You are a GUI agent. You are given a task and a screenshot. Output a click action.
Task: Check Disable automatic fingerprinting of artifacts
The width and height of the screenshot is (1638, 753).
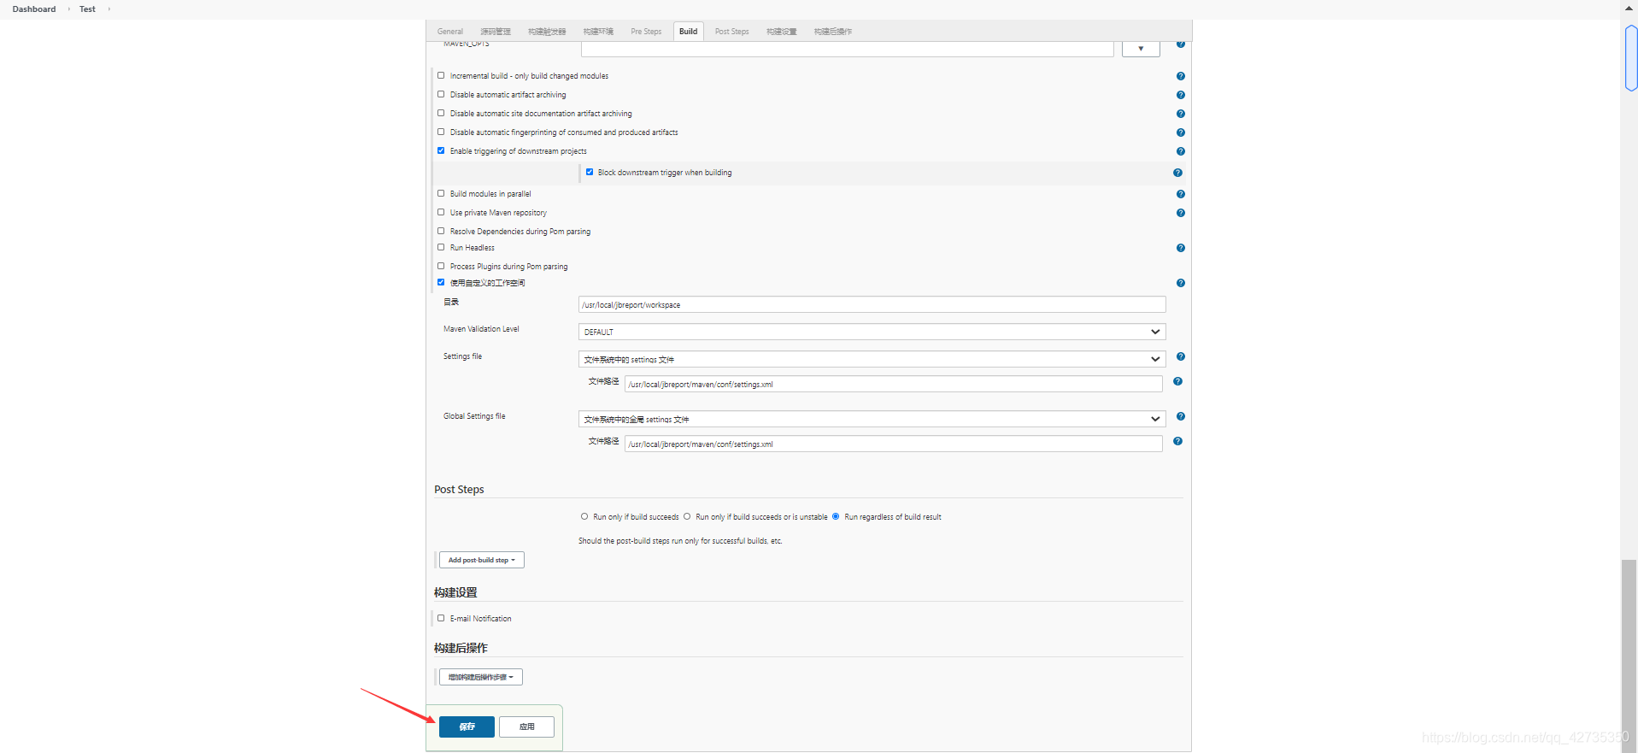(441, 132)
